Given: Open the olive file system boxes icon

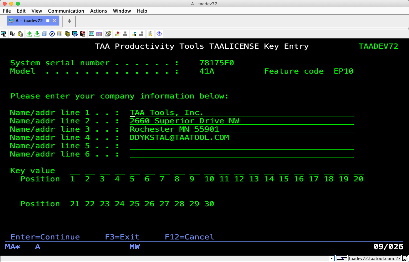Looking at the screenshot, I should tap(67, 34).
